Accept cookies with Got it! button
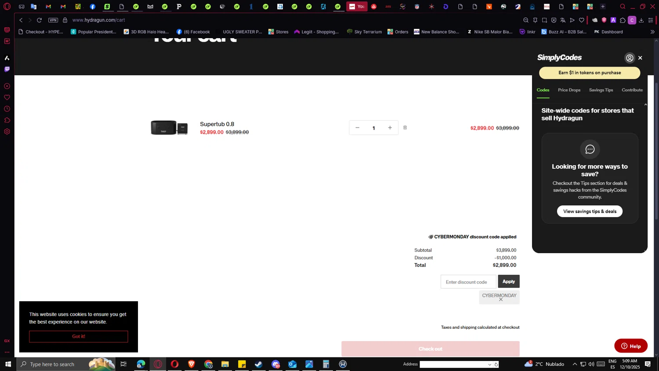659x371 pixels. pos(79,336)
